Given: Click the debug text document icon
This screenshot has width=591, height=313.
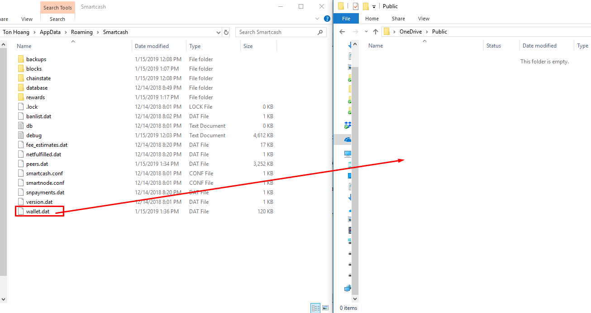Looking at the screenshot, I should (21, 135).
